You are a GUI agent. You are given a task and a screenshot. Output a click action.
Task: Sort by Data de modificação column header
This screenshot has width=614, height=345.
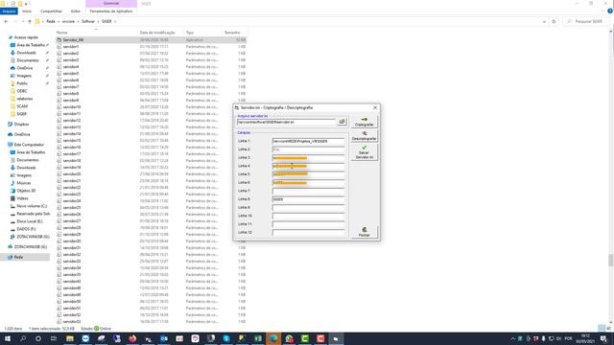point(157,33)
